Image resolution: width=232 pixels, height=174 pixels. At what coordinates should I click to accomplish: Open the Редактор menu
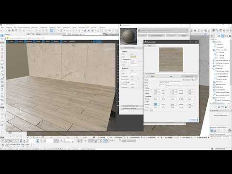click(9, 28)
